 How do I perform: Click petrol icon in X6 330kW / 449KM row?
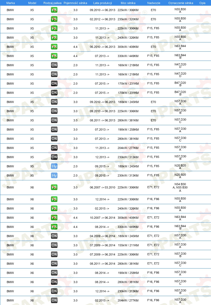tap(54, 227)
